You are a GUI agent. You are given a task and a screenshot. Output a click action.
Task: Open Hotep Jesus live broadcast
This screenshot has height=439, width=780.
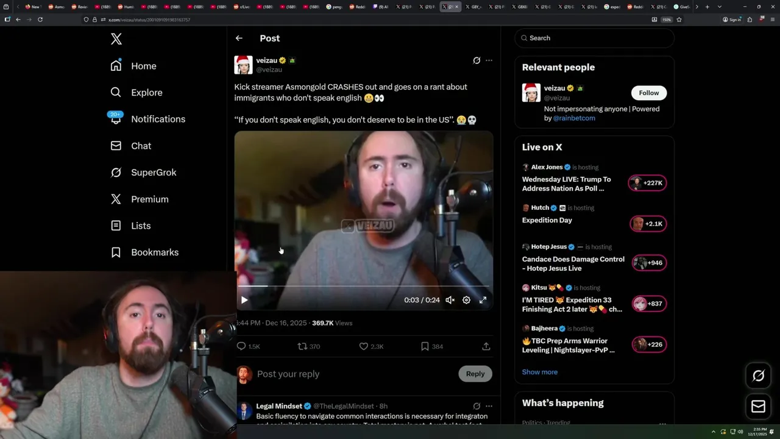click(x=573, y=263)
